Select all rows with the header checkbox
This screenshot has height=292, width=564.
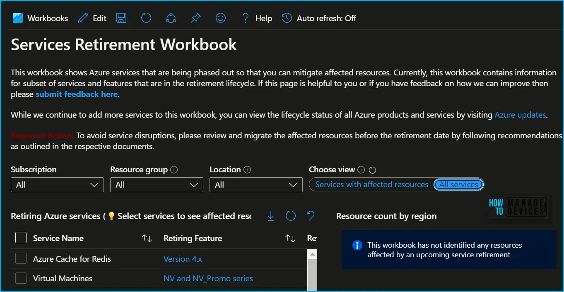point(21,238)
